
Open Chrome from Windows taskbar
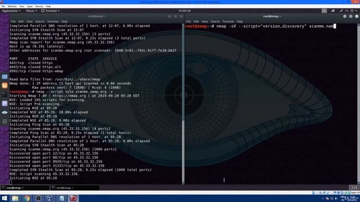(27, 198)
